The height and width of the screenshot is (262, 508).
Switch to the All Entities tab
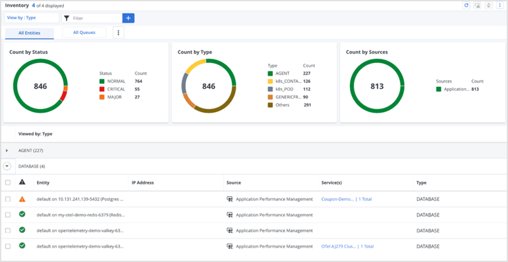tap(30, 33)
